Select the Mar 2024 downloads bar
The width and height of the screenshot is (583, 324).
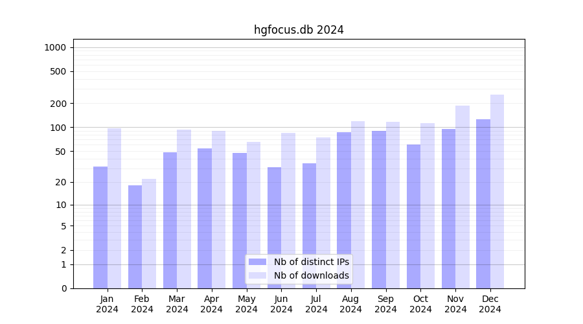[x=184, y=209]
